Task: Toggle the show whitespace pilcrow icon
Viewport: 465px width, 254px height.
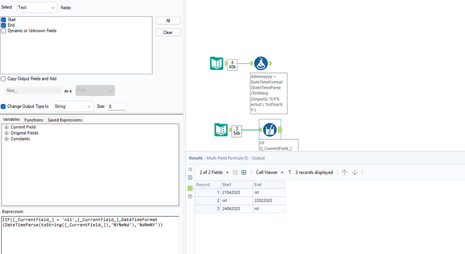Action: (x=290, y=172)
